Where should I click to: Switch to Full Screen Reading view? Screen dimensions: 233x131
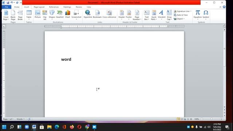[x=182, y=119]
